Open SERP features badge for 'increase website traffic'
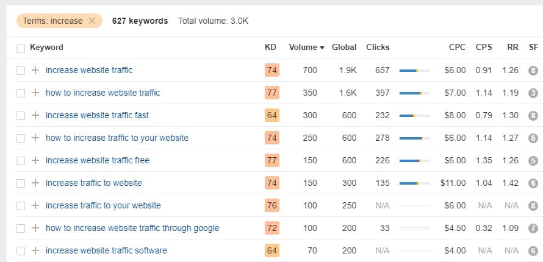Viewport: 543px width, 262px height. click(x=533, y=71)
